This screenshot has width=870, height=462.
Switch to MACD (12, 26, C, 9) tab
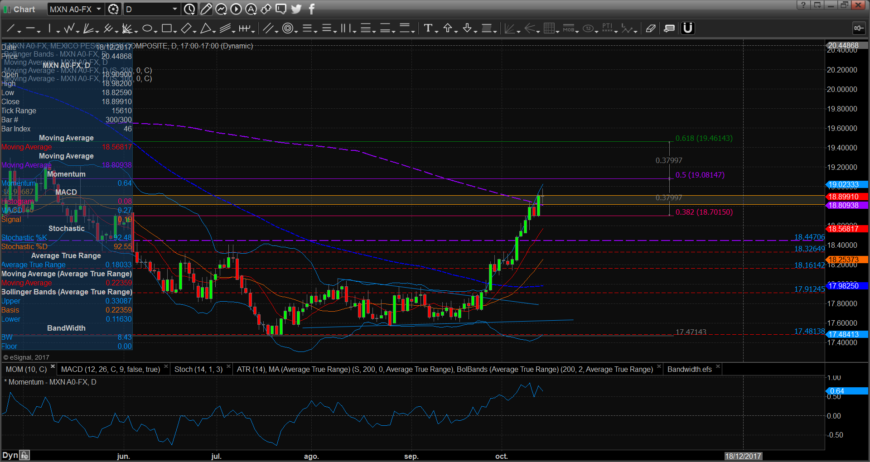click(x=111, y=370)
